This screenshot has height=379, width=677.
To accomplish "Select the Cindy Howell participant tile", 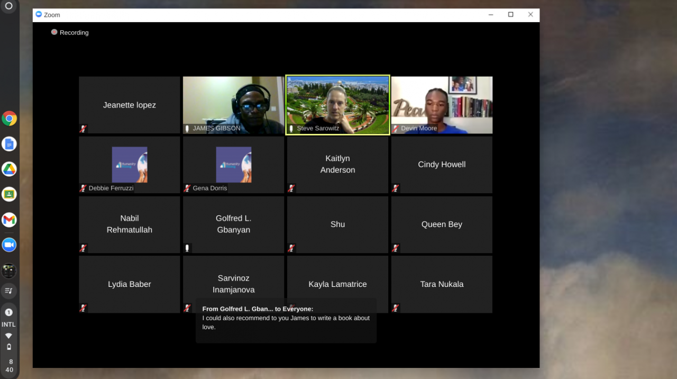I will pyautogui.click(x=442, y=165).
